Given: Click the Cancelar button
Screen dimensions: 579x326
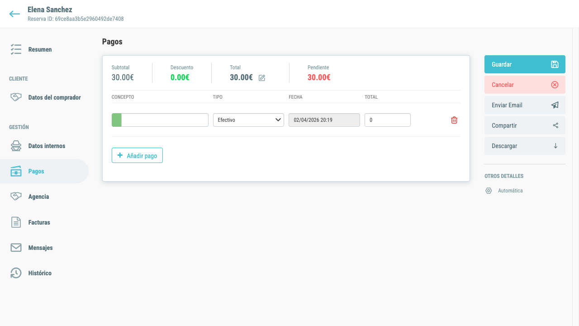Looking at the screenshot, I should pyautogui.click(x=525, y=85).
